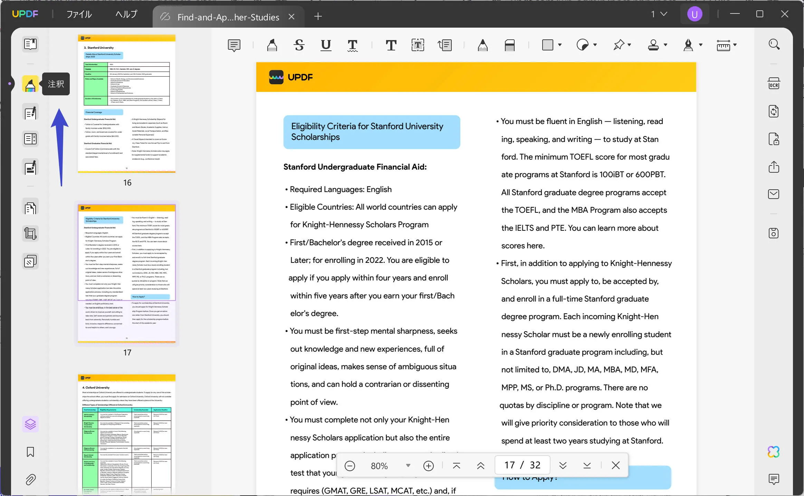
Task: Jump to the first page arrow
Action: pos(456,466)
